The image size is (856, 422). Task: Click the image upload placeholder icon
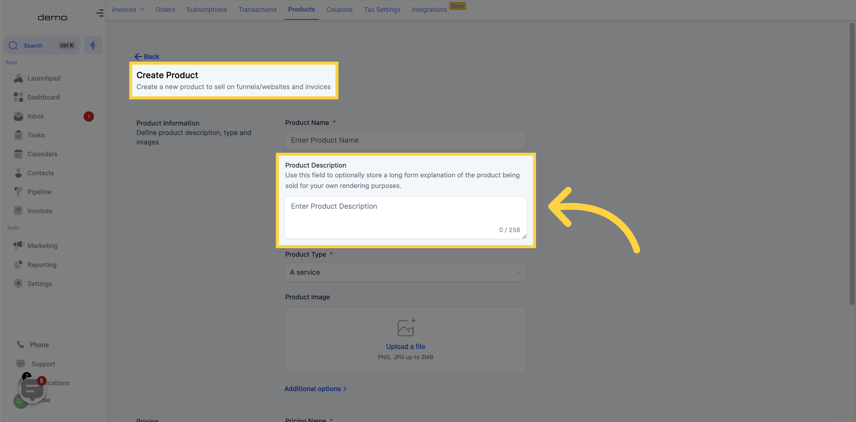[406, 327]
